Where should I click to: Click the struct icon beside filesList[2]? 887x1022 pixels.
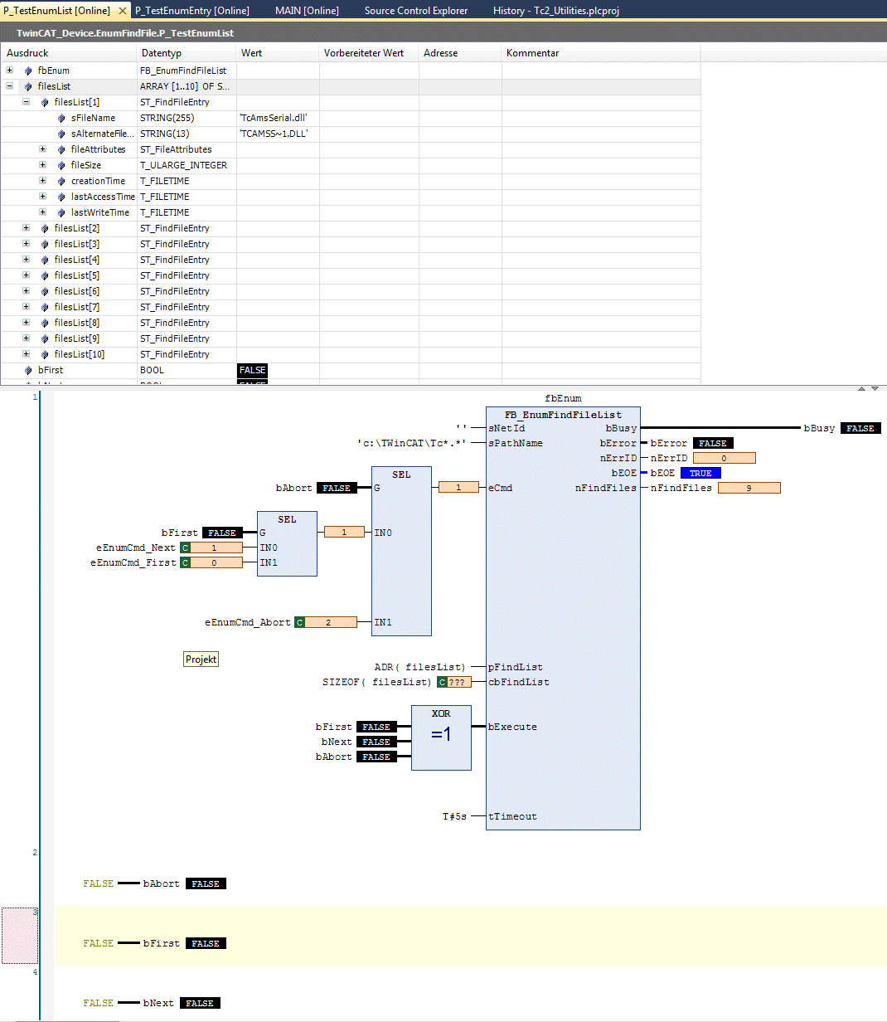coord(45,228)
